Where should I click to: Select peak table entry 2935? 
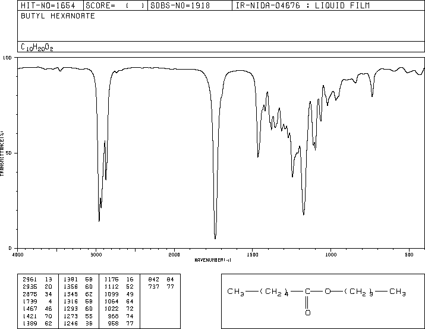30,287
